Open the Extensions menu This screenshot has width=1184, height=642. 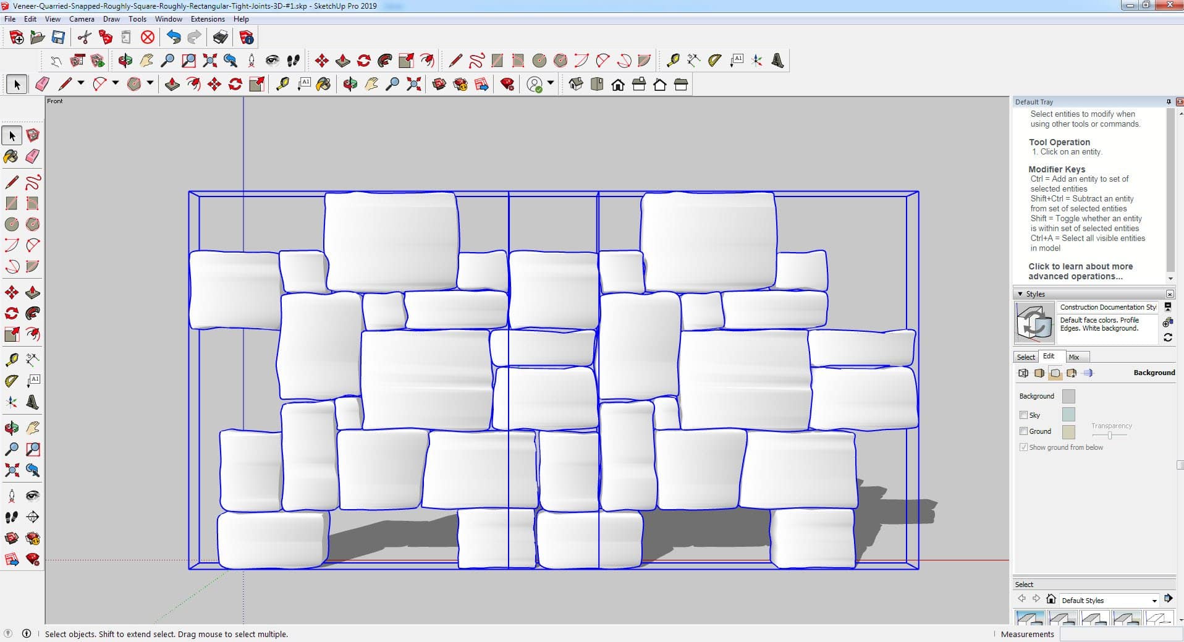(x=208, y=19)
